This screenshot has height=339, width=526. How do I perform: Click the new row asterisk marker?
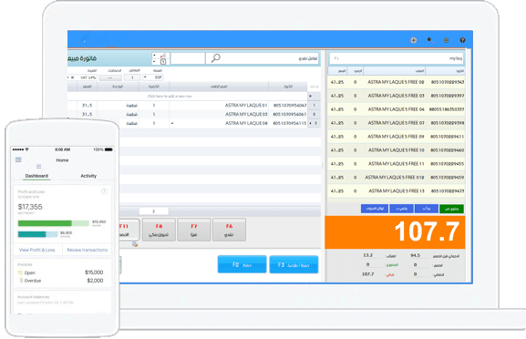click(x=310, y=97)
